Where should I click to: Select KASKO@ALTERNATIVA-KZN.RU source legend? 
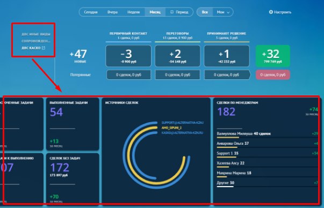[x=183, y=133]
